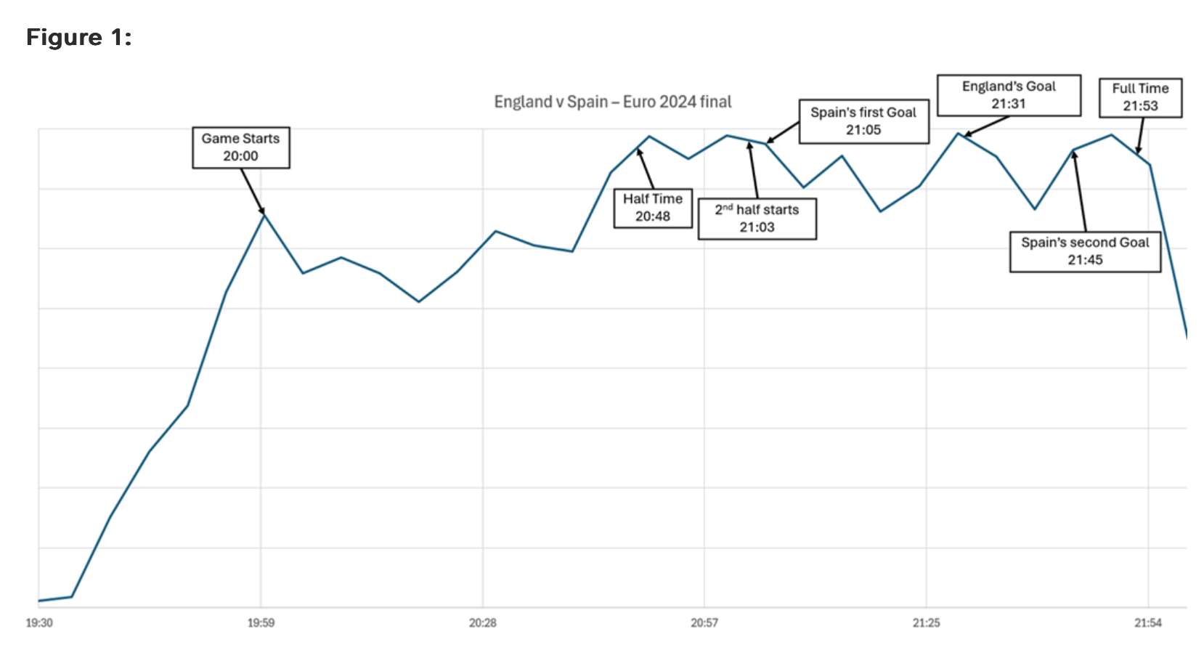Select the "Half Time 20:48" callout
Image resolution: width=1204 pixels, height=645 pixels.
click(x=652, y=208)
